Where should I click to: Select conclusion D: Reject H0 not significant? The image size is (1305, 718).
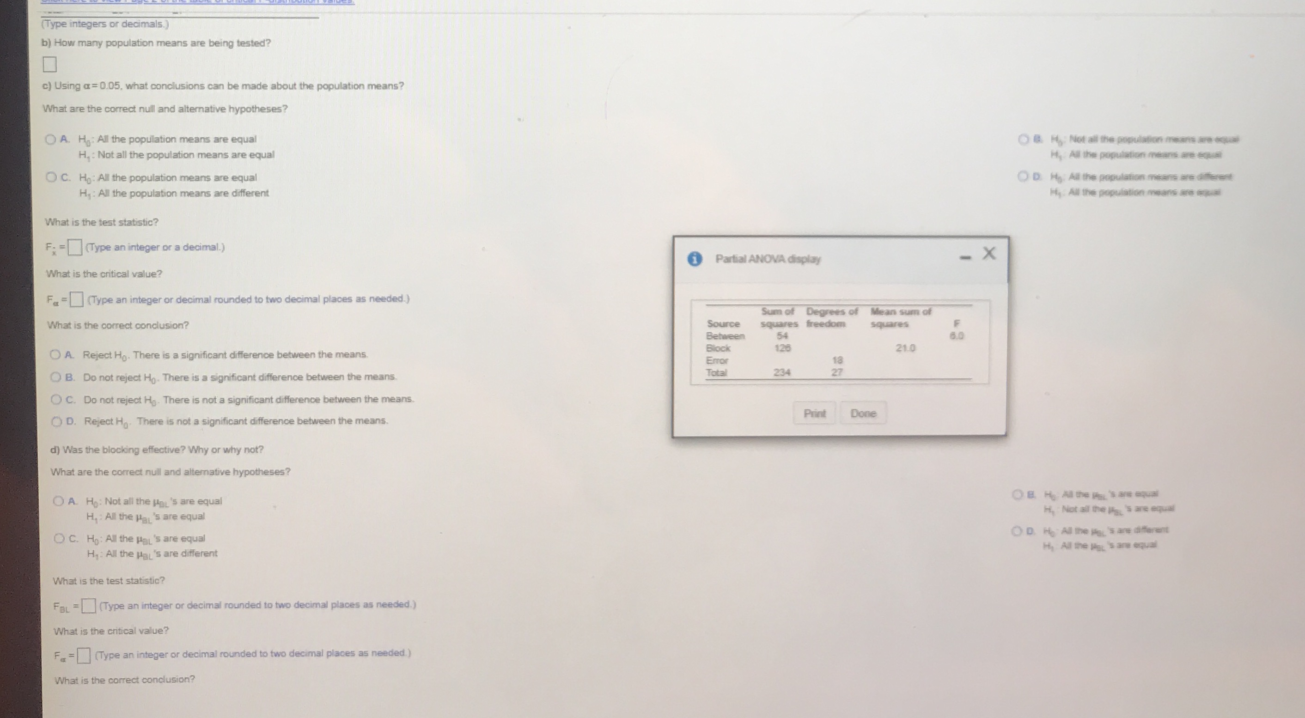[x=57, y=422]
